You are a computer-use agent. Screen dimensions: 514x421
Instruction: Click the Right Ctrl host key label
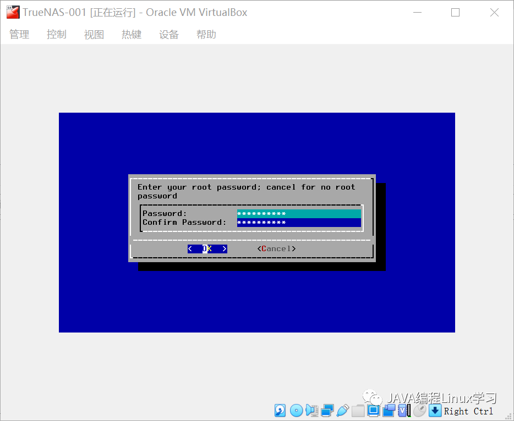coord(468,411)
